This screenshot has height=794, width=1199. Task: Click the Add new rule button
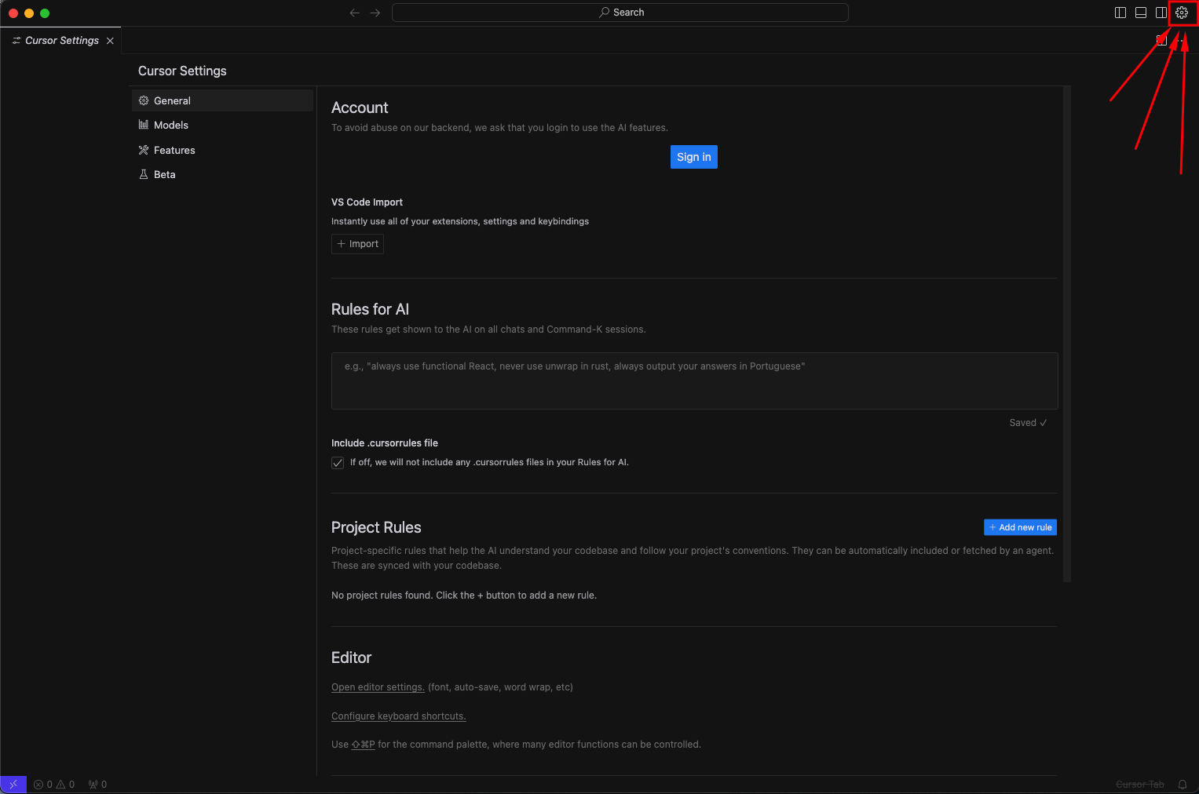[x=1020, y=527]
